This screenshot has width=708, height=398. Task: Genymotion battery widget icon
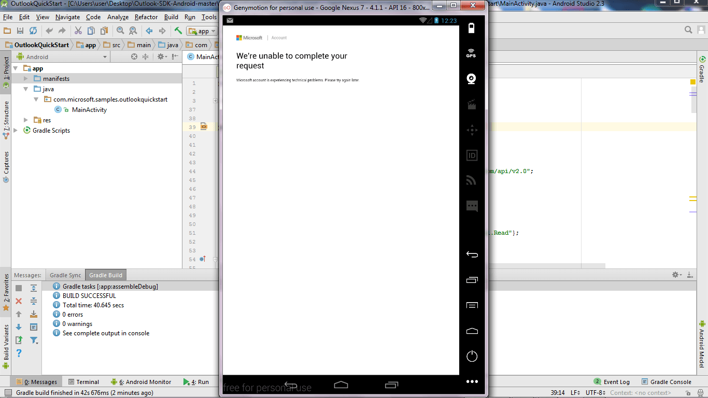click(471, 28)
